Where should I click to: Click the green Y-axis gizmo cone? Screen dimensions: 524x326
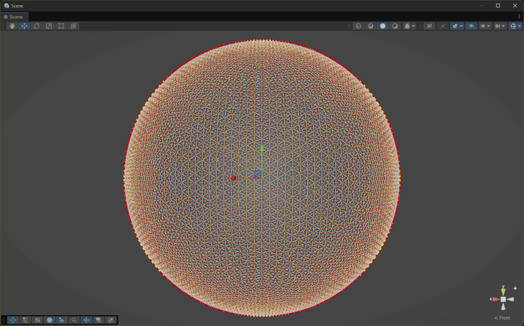(503, 291)
